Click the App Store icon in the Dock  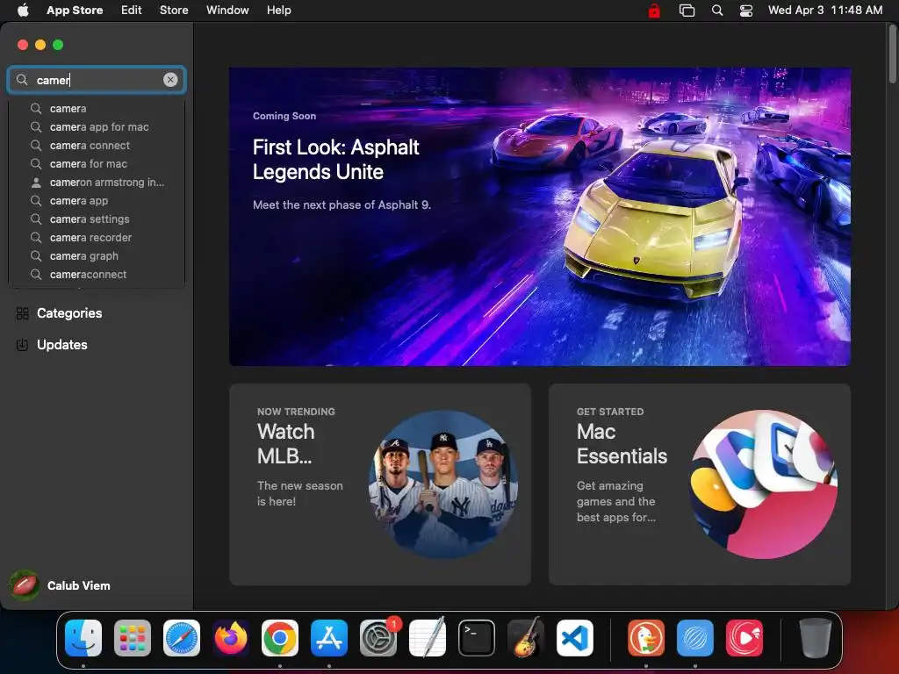[329, 638]
